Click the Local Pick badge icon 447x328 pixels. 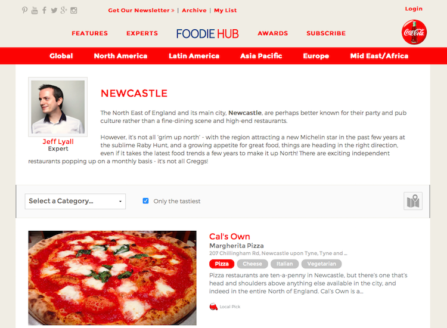coord(213,307)
